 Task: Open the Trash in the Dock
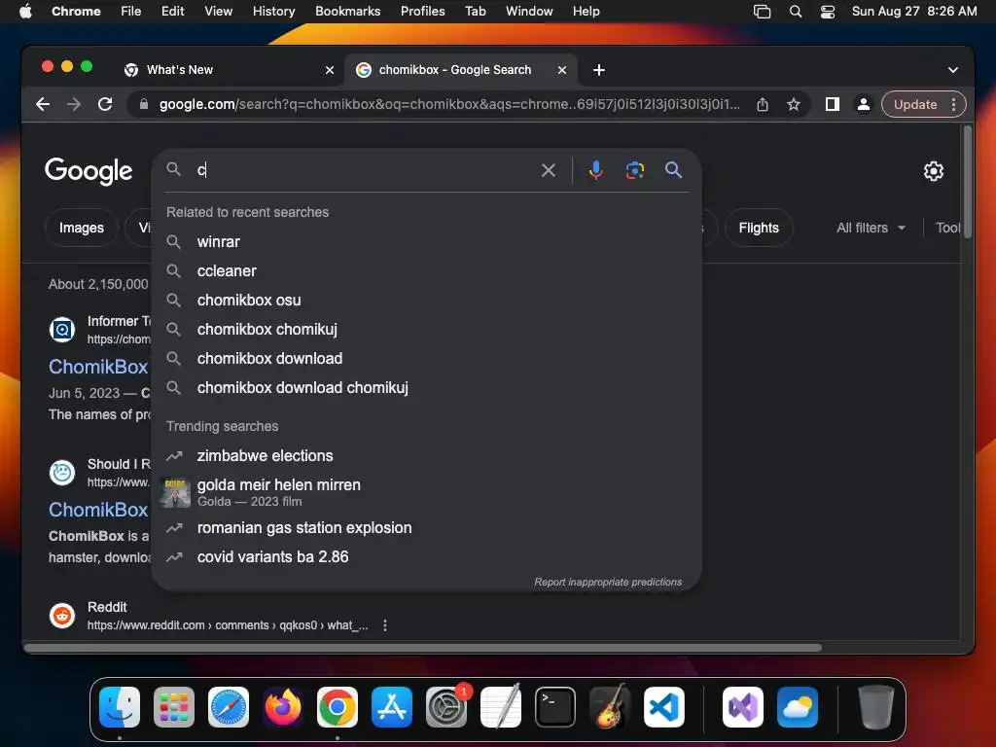point(876,707)
